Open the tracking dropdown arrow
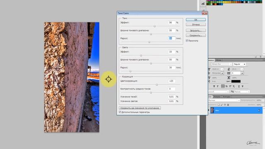 [x=242, y=73]
